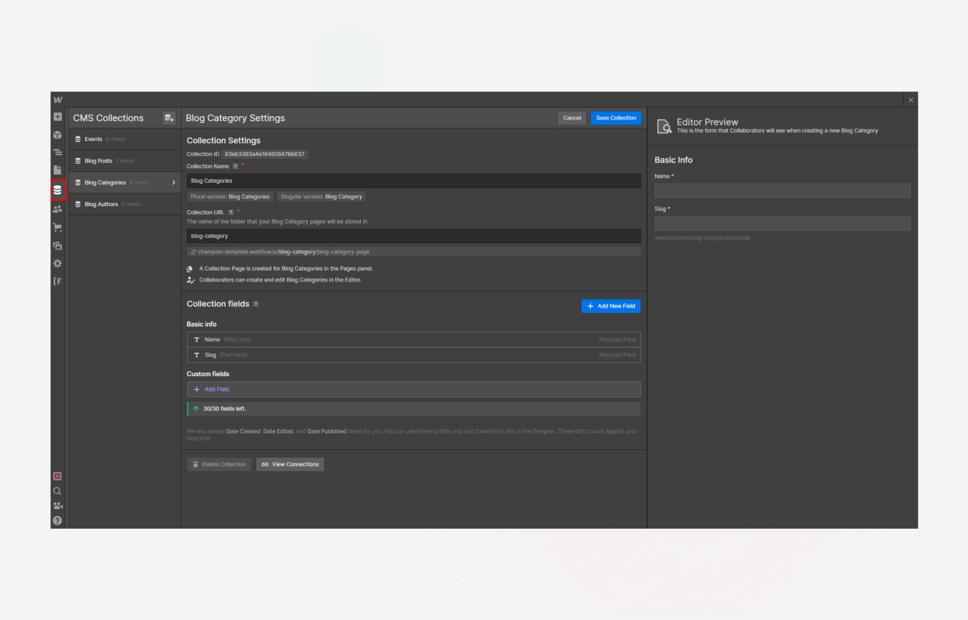
Task: Open the Ecommerce cart panel
Action: click(x=57, y=227)
